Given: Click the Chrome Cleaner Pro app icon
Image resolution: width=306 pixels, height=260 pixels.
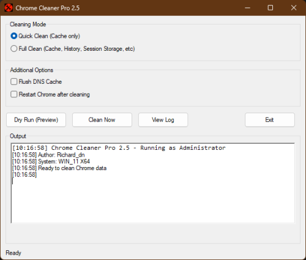Looking at the screenshot, I should point(9,8).
